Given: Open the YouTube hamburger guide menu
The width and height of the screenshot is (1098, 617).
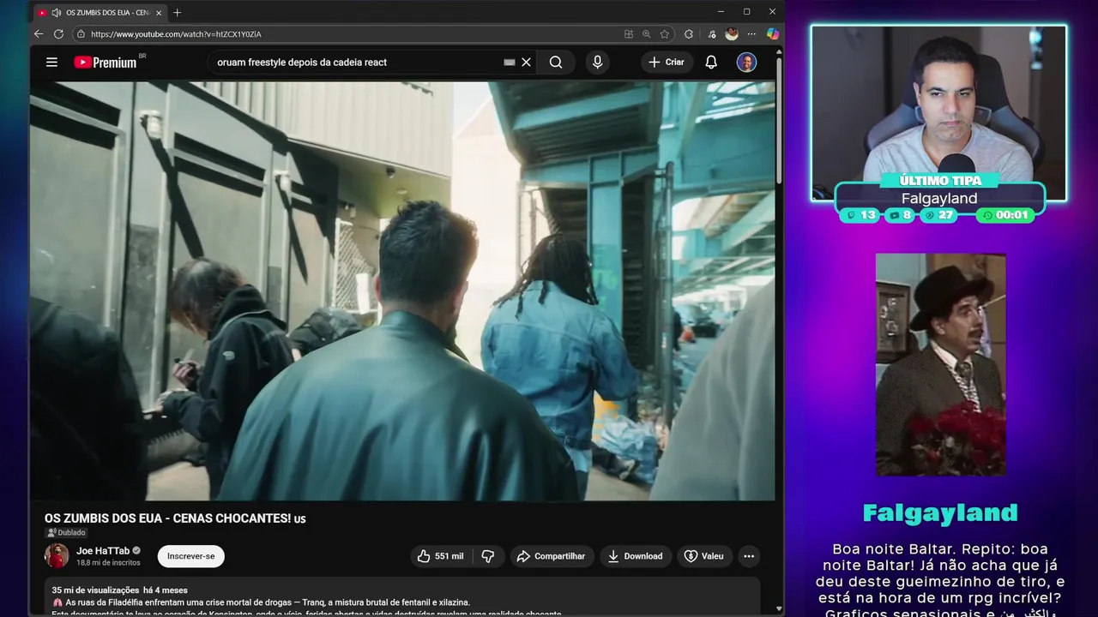Looking at the screenshot, I should [51, 63].
